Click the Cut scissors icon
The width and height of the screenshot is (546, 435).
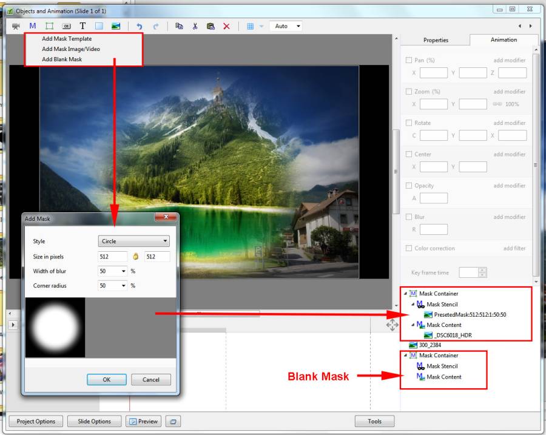coord(195,26)
